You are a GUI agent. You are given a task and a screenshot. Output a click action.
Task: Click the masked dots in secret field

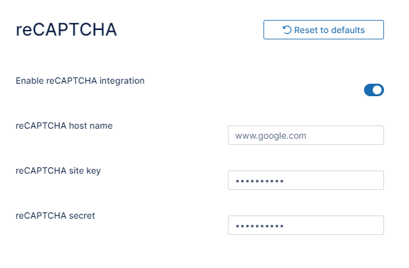coord(259,226)
